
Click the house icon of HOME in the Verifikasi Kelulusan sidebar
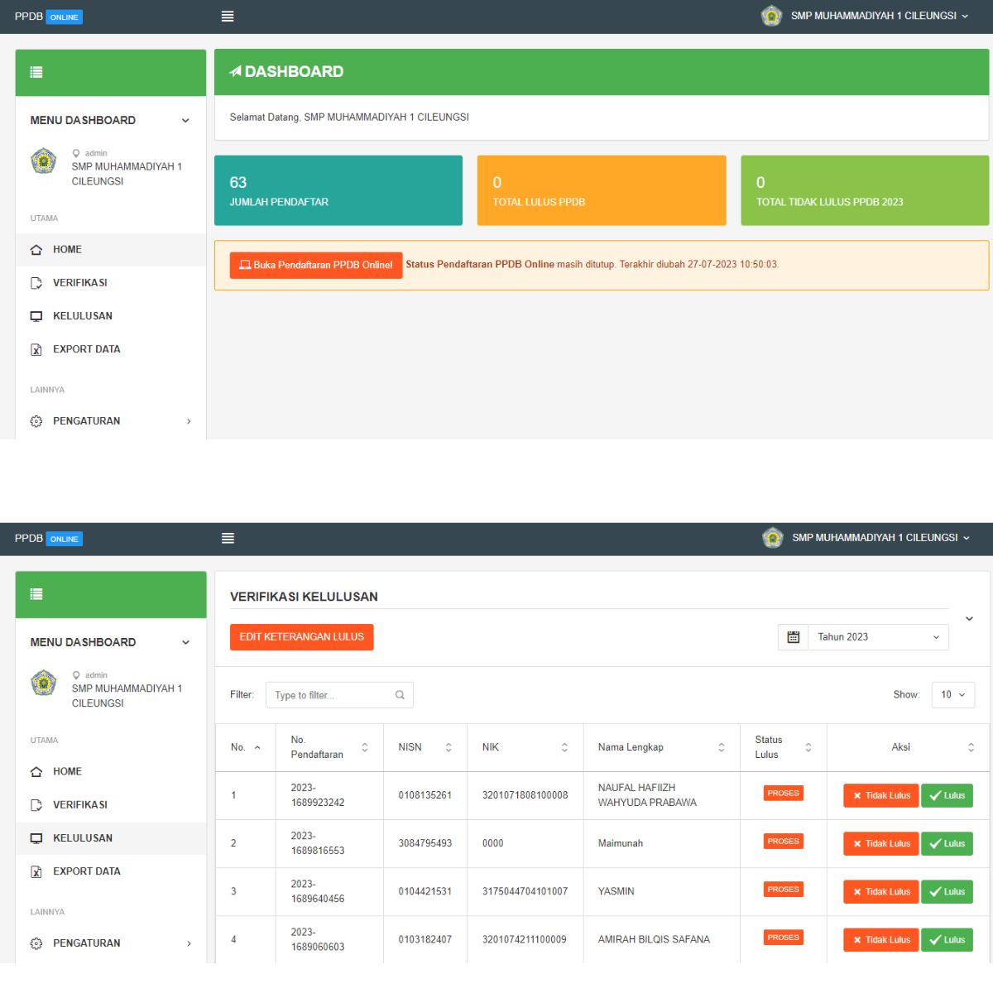point(36,772)
